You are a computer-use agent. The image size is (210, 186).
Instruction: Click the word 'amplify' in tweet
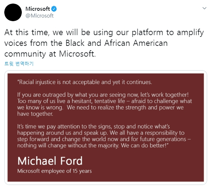point(190,33)
